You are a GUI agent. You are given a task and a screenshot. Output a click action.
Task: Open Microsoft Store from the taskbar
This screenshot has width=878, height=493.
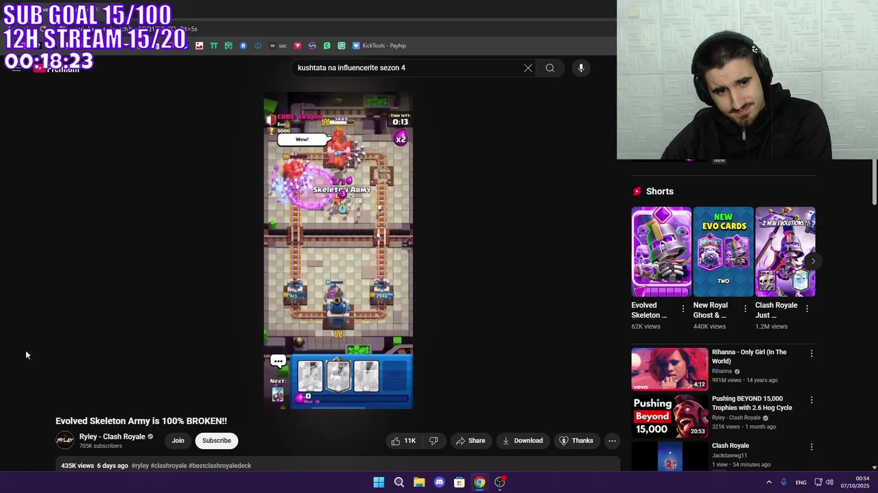coord(460,482)
